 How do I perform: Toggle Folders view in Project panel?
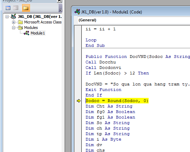pyautogui.click(x=26, y=8)
